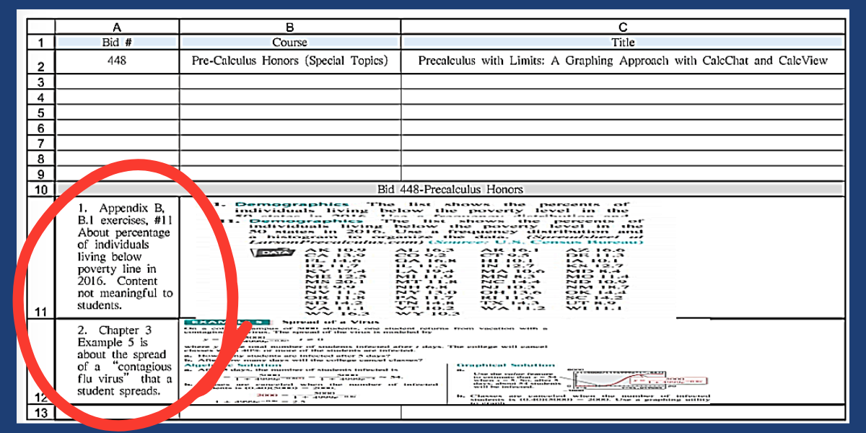Click the "Title" header cell
Image resolution: width=866 pixels, height=433 pixels.
623,43
